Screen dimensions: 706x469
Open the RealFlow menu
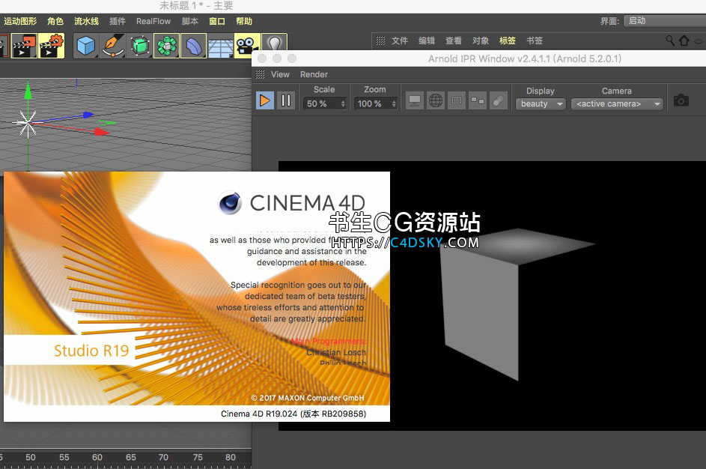tap(153, 21)
